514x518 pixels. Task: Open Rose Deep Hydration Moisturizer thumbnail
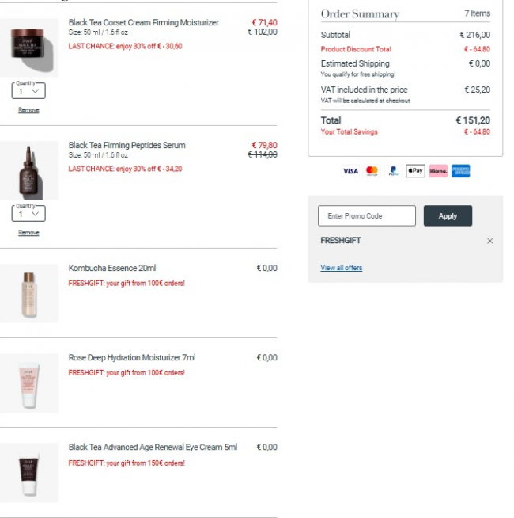coord(28,383)
